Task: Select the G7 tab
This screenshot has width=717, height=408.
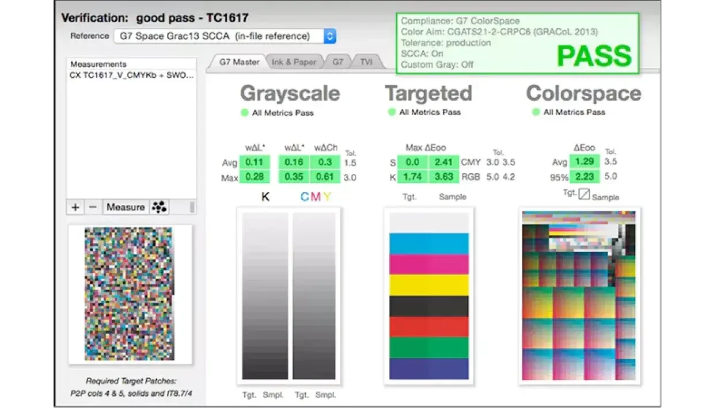Action: pyautogui.click(x=338, y=62)
